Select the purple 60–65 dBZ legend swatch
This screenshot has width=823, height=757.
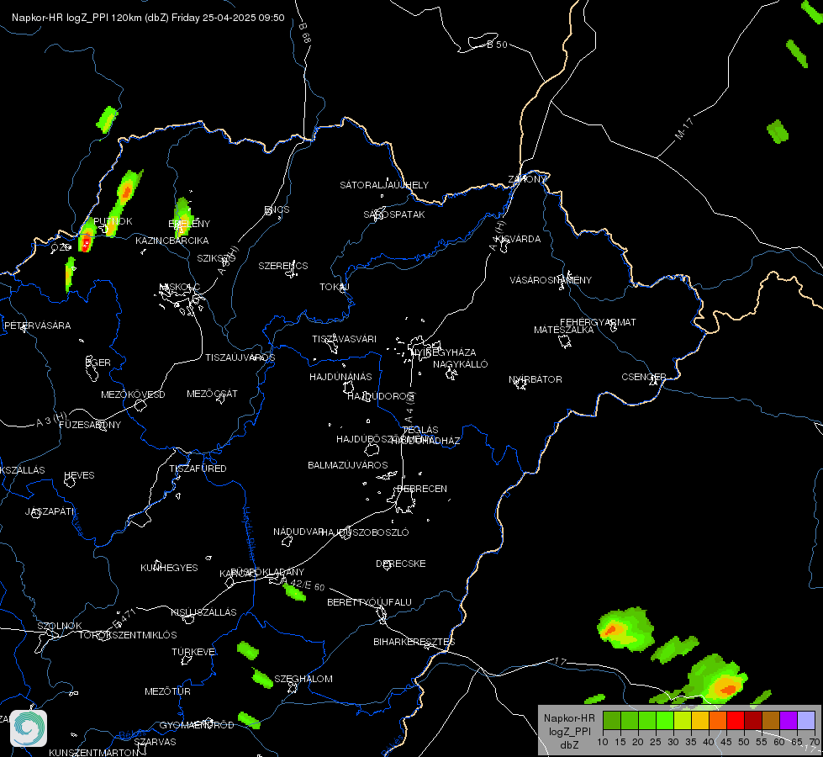(789, 721)
